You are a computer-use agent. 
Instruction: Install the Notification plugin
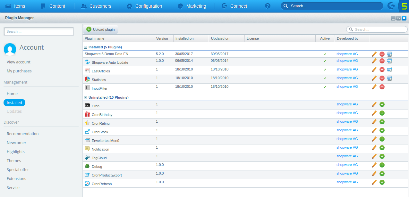pos(382,148)
